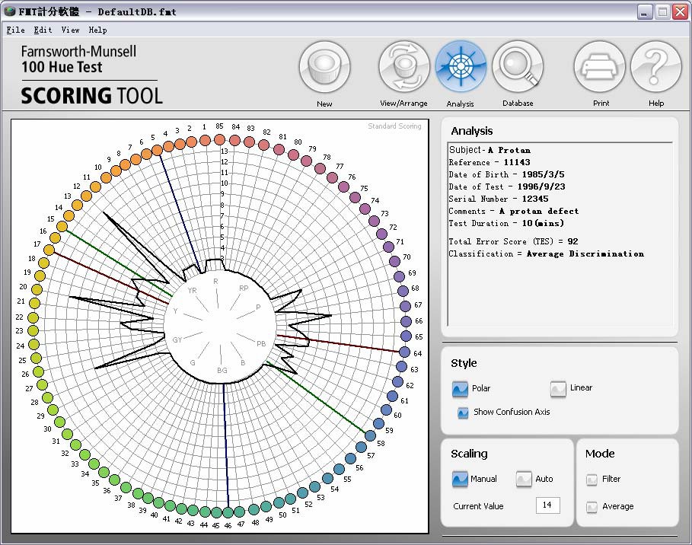Switch to Linear style graph
This screenshot has height=545, width=692.
point(559,389)
